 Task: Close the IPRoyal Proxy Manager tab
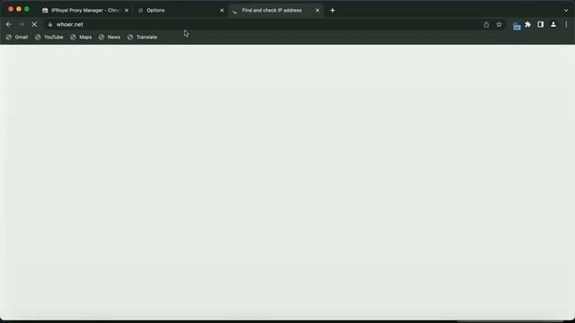click(127, 10)
